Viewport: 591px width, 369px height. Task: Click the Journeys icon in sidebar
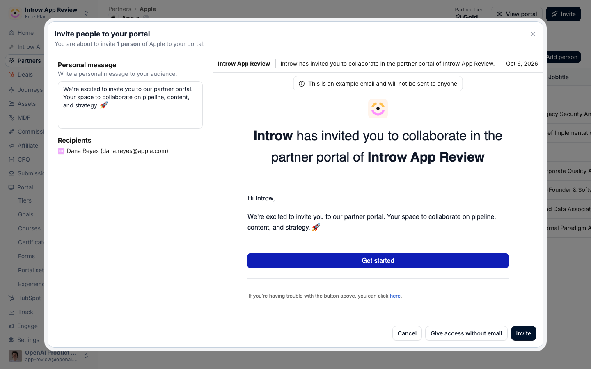(11, 90)
